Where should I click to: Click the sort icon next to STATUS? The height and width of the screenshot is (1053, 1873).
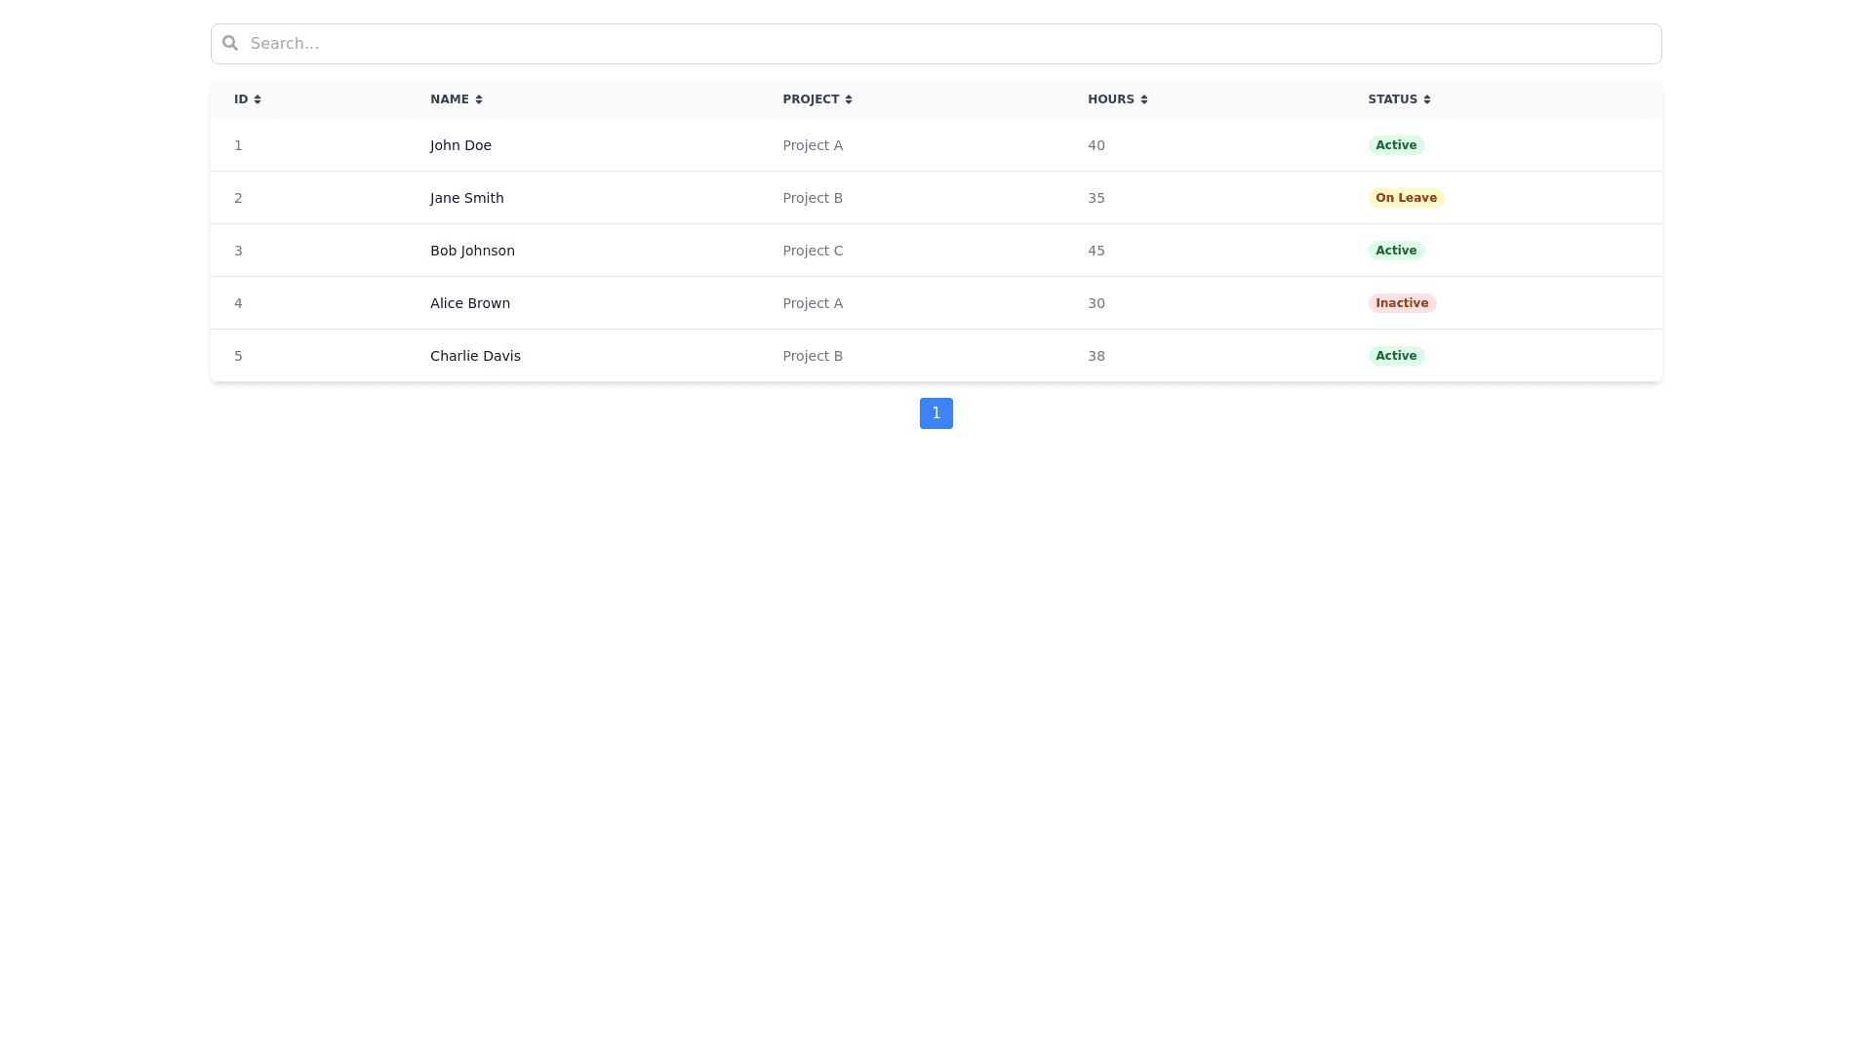1426,98
